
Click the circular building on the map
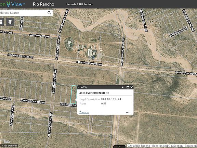point(69,44)
